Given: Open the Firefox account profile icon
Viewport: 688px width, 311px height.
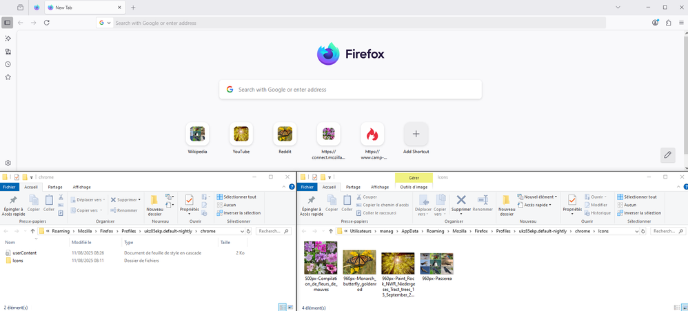Looking at the screenshot, I should coord(655,23).
